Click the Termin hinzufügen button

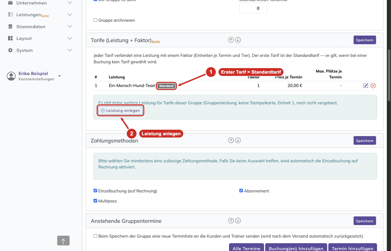tap(352, 248)
